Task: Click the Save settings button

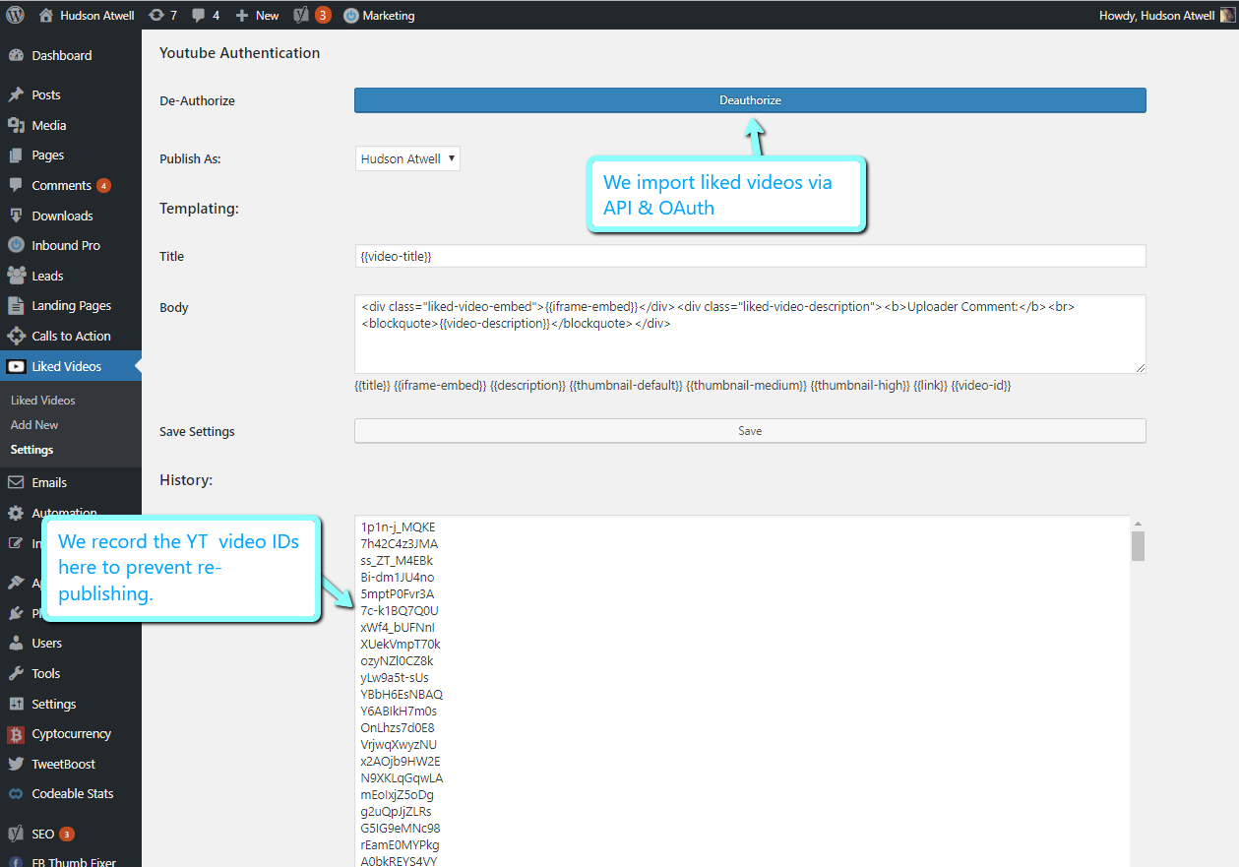Action: pyautogui.click(x=750, y=431)
